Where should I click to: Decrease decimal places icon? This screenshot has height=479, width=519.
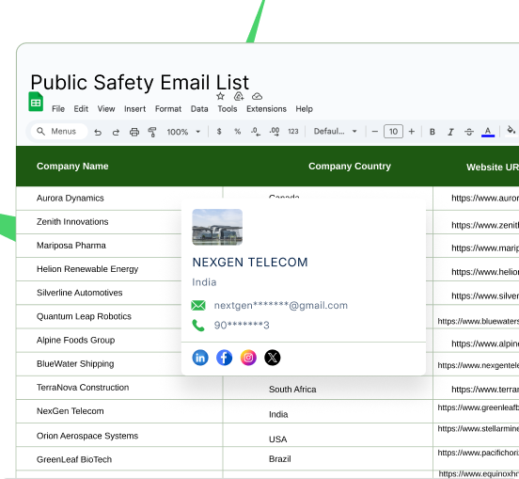(256, 132)
